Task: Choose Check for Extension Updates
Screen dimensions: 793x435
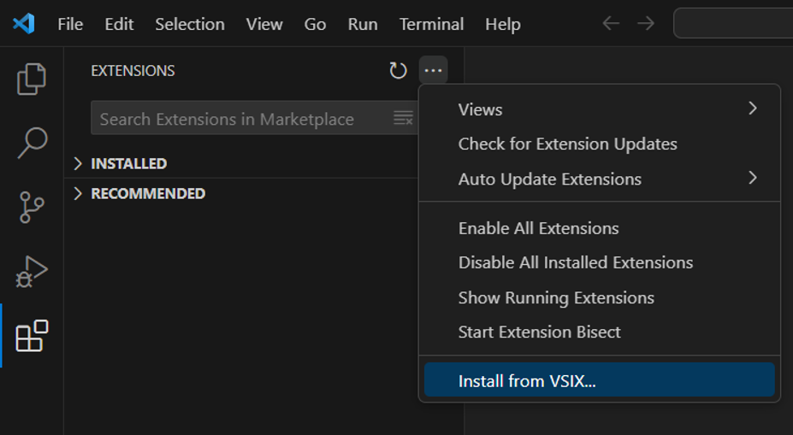Action: coord(567,144)
